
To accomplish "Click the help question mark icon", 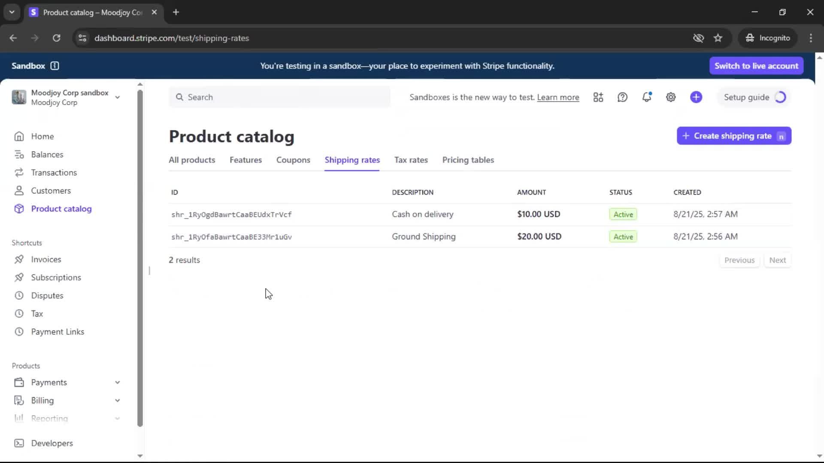I will pos(622,97).
